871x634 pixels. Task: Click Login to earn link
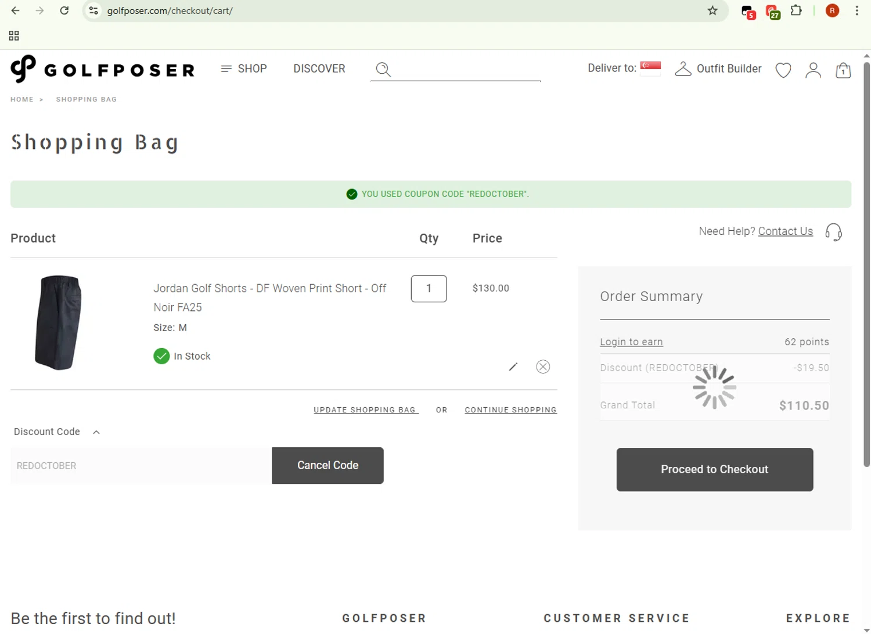[631, 342]
